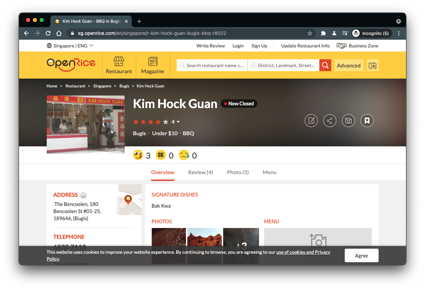The image size is (425, 290).
Task: Click the upload photo camera icon
Action: click(348, 121)
